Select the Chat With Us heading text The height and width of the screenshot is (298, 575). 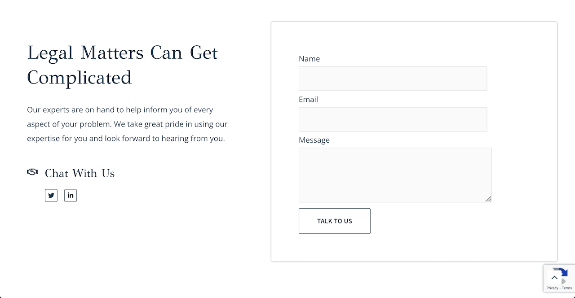click(80, 173)
